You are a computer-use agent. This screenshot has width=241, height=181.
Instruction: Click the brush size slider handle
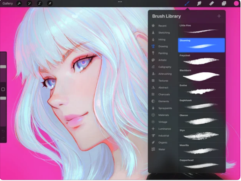click(3, 67)
